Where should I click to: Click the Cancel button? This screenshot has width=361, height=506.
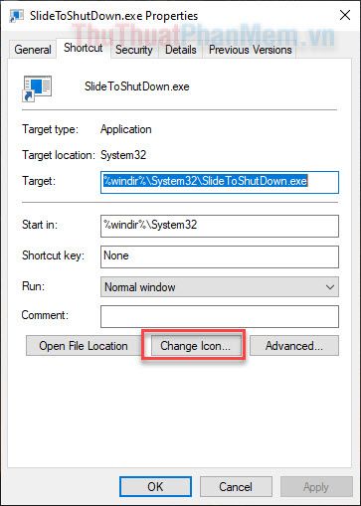coord(236,487)
